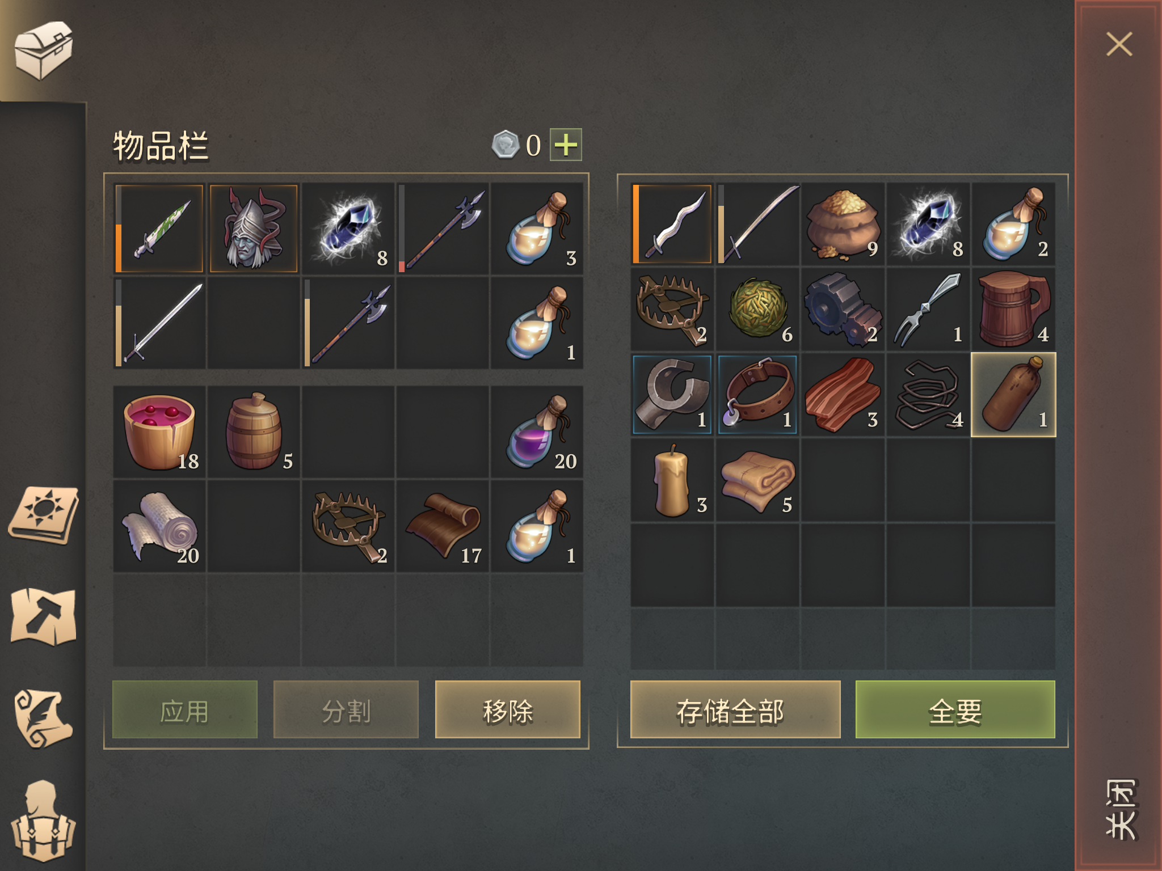Click the 分割 split button
Viewport: 1162px width, 871px height.
[x=346, y=710]
